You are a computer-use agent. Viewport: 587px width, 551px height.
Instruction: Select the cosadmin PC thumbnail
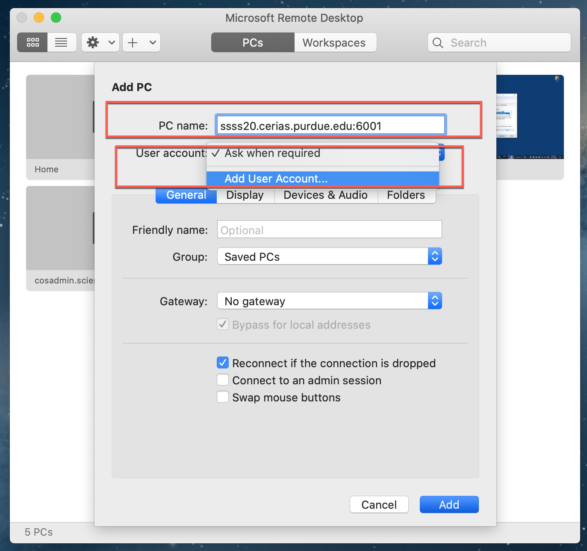point(60,238)
